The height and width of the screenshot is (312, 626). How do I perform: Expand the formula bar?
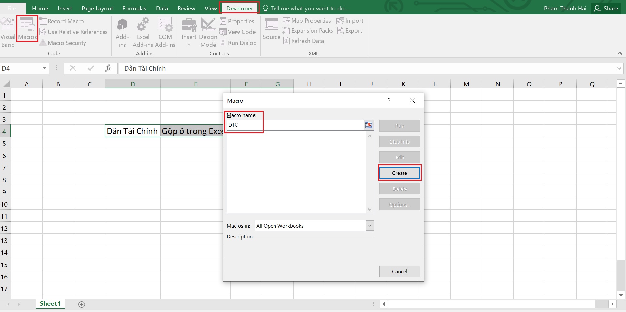(619, 69)
